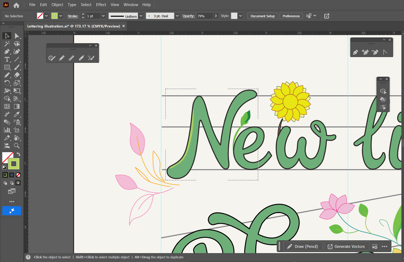Click Preferences button
404x262 pixels.
click(291, 16)
